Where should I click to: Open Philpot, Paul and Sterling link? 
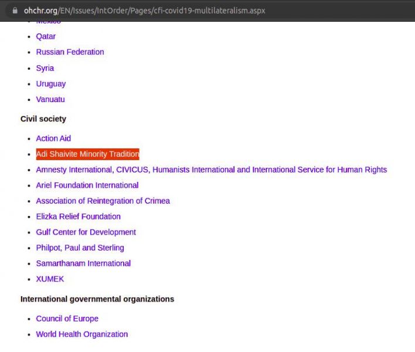80,248
